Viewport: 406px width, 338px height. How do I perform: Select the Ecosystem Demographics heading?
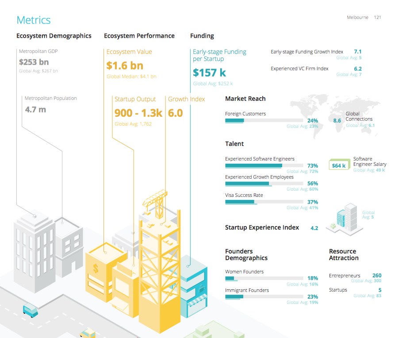(54, 36)
